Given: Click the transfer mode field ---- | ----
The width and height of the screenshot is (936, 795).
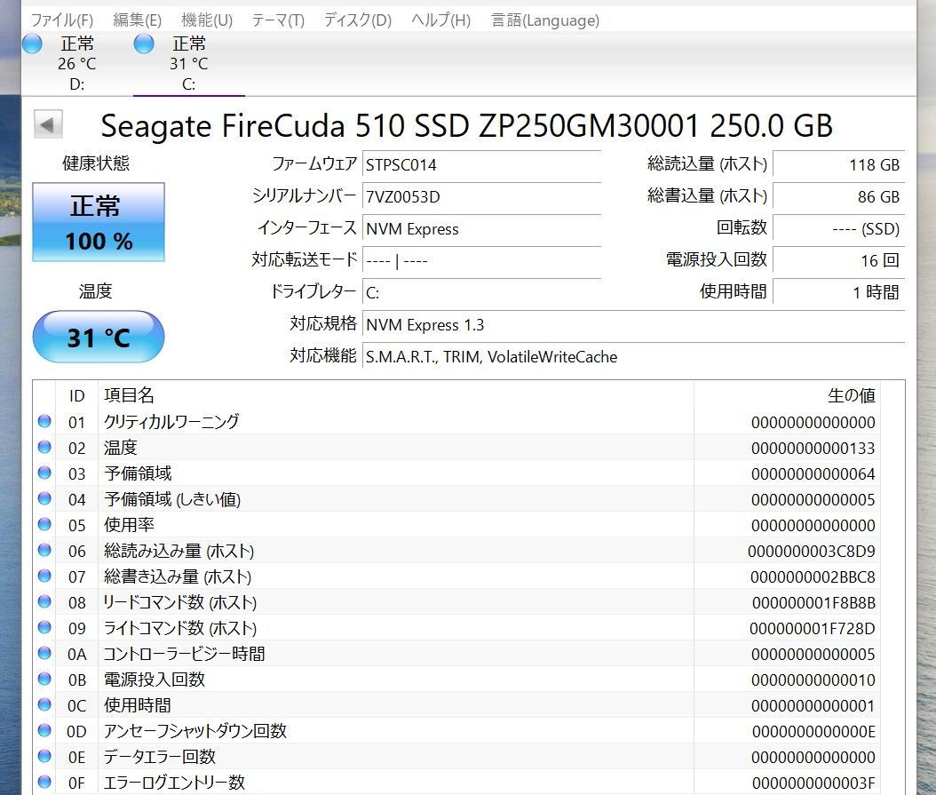Looking at the screenshot, I should point(481,261).
